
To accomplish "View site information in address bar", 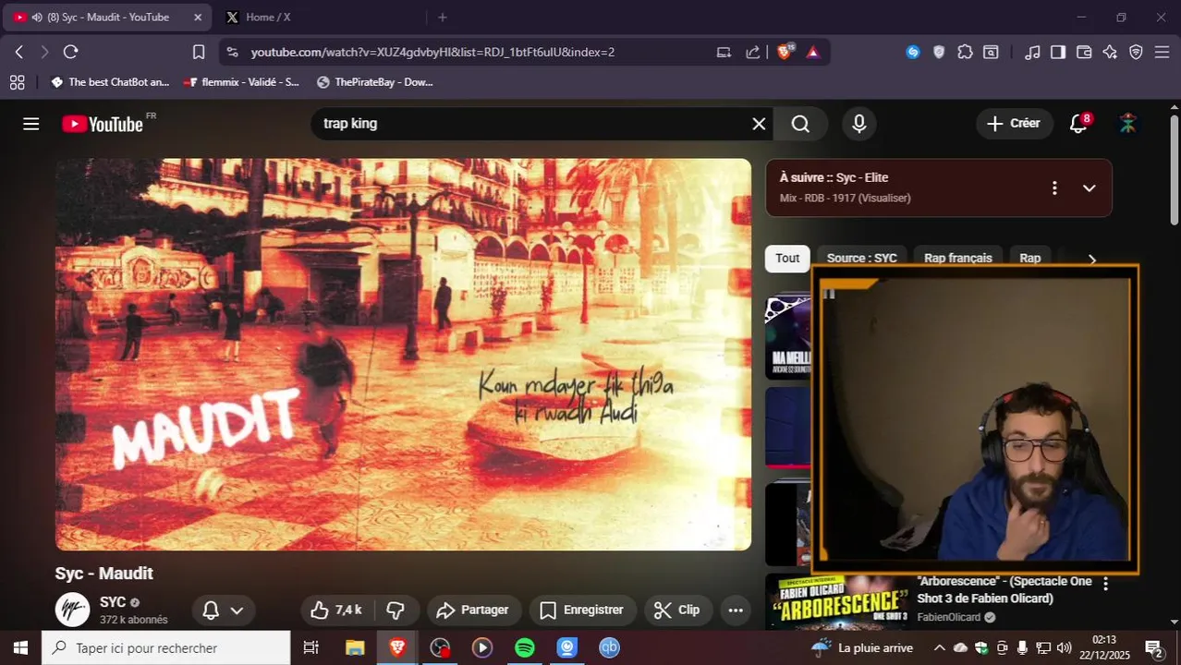I will tap(232, 53).
